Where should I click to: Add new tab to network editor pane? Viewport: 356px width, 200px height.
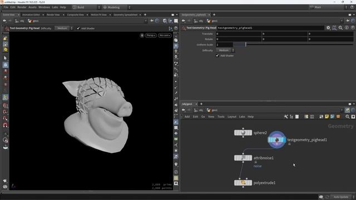pos(201,104)
